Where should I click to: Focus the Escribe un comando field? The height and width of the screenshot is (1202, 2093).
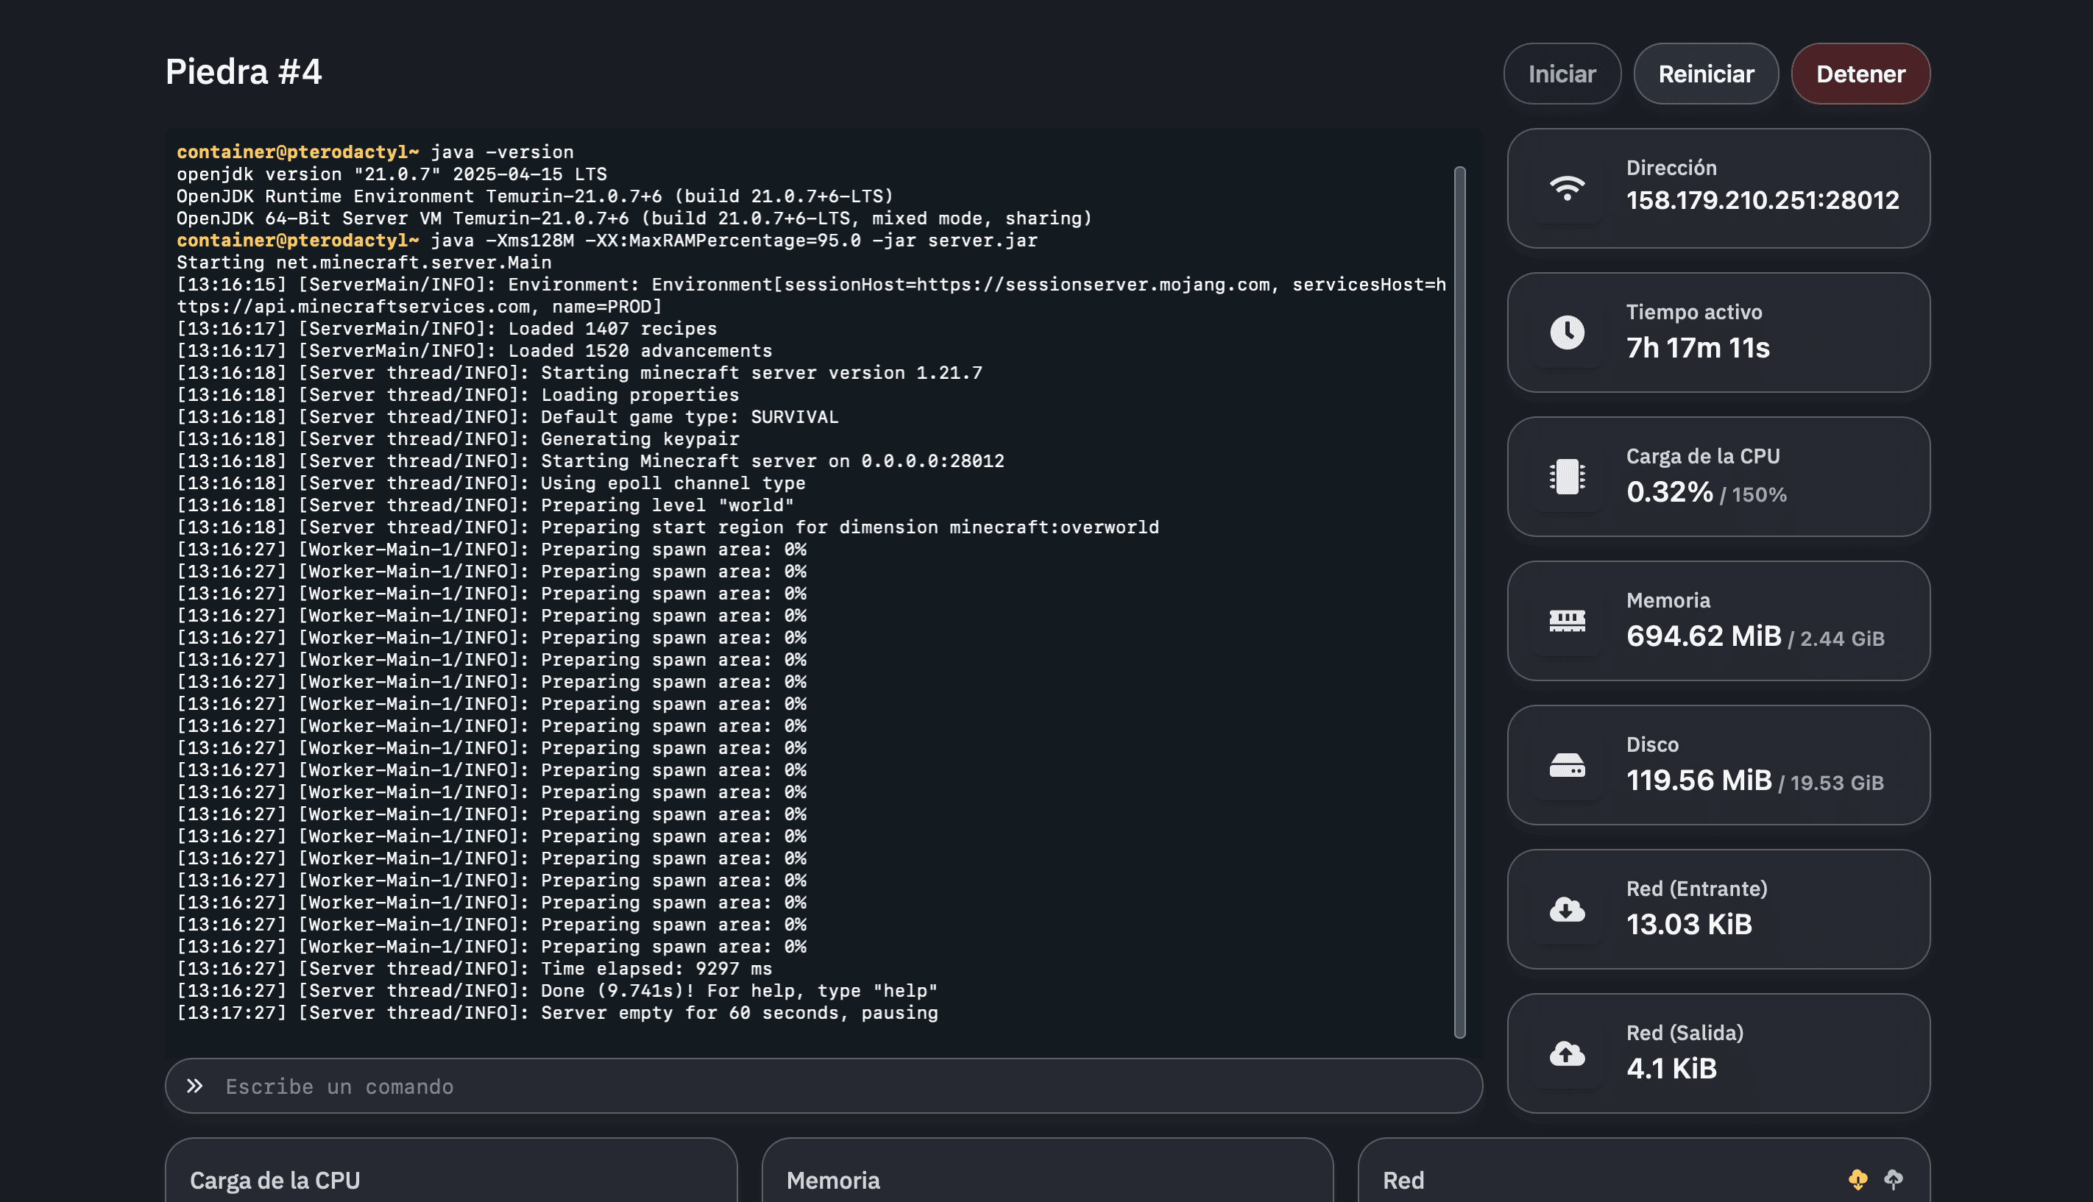[826, 1086]
